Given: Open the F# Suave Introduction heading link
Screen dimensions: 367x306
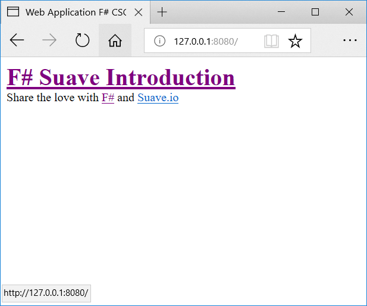Looking at the screenshot, I should (121, 77).
